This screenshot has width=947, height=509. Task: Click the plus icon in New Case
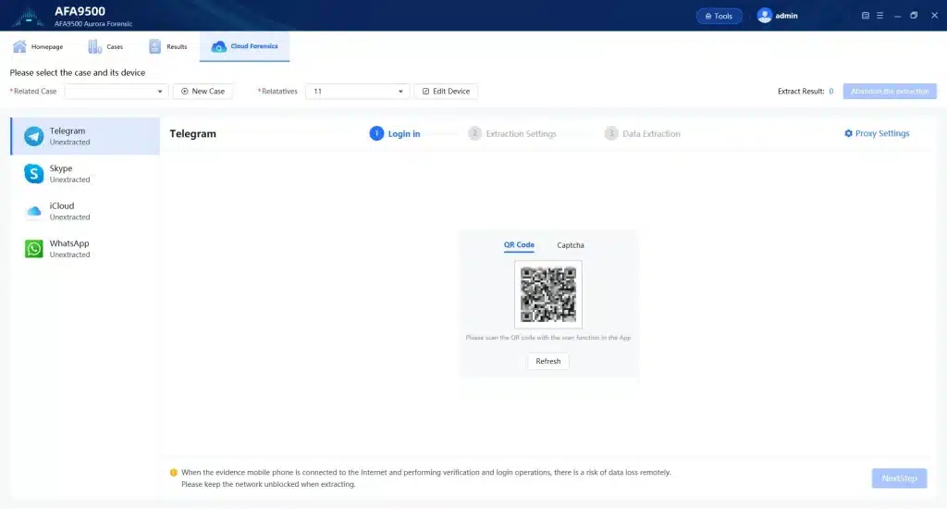click(x=185, y=92)
